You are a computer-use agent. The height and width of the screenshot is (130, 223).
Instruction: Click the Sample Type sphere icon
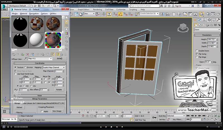(x=66, y=18)
